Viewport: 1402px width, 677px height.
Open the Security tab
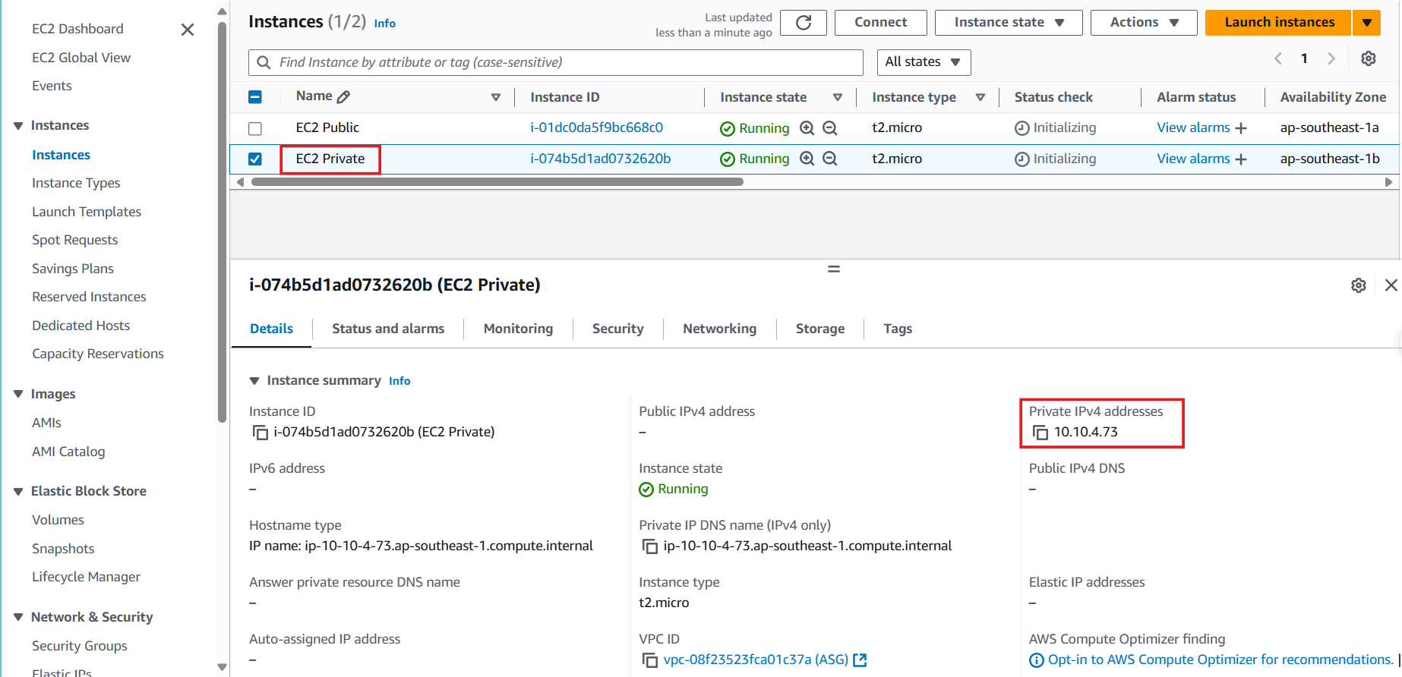tap(617, 329)
